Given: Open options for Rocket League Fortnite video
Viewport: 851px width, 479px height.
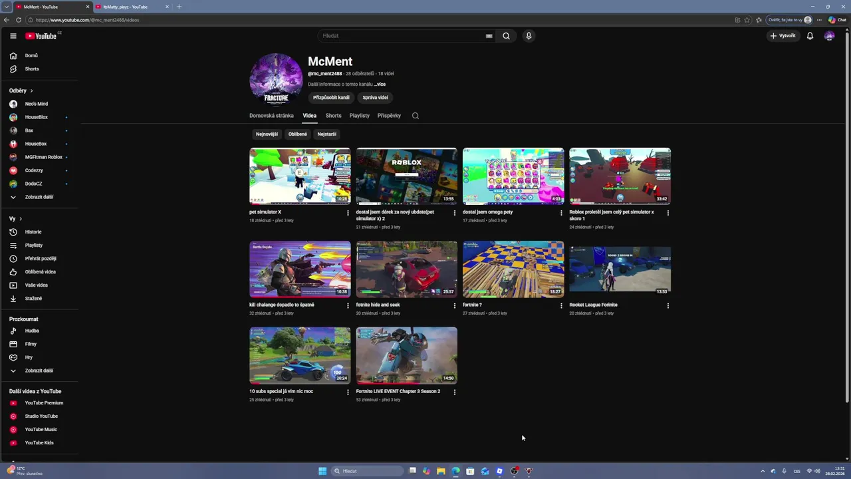Looking at the screenshot, I should pyautogui.click(x=668, y=306).
